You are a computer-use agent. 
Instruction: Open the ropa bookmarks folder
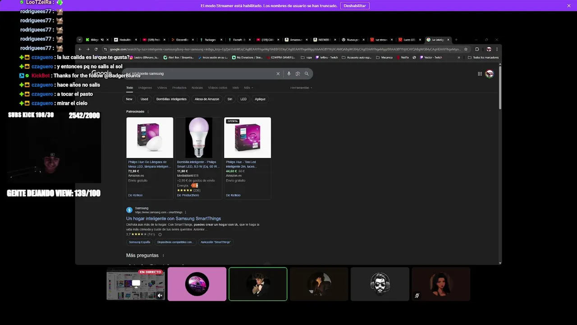tap(306, 57)
